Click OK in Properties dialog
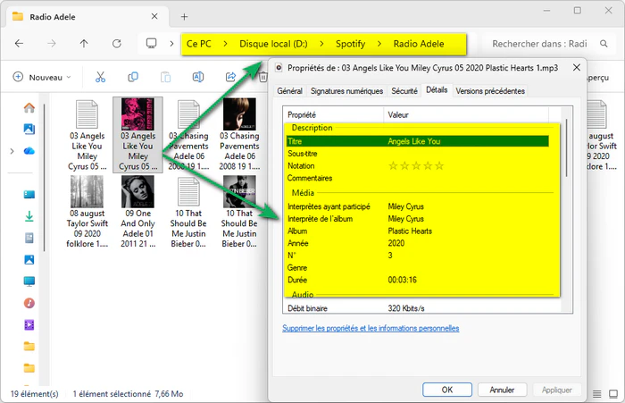The height and width of the screenshot is (403, 625). 447,390
